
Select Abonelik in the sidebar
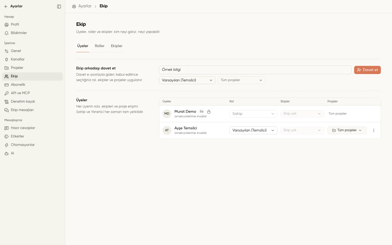(x=32, y=85)
